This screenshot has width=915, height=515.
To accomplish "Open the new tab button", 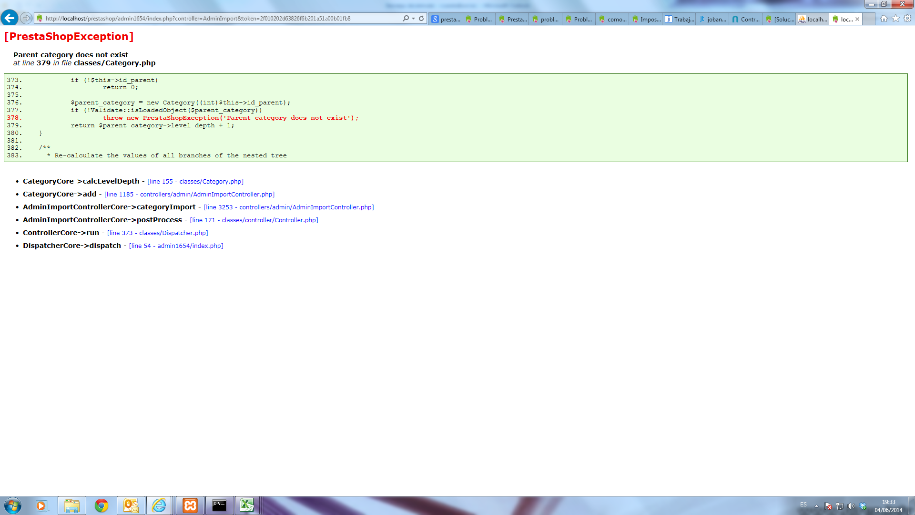I will (869, 19).
